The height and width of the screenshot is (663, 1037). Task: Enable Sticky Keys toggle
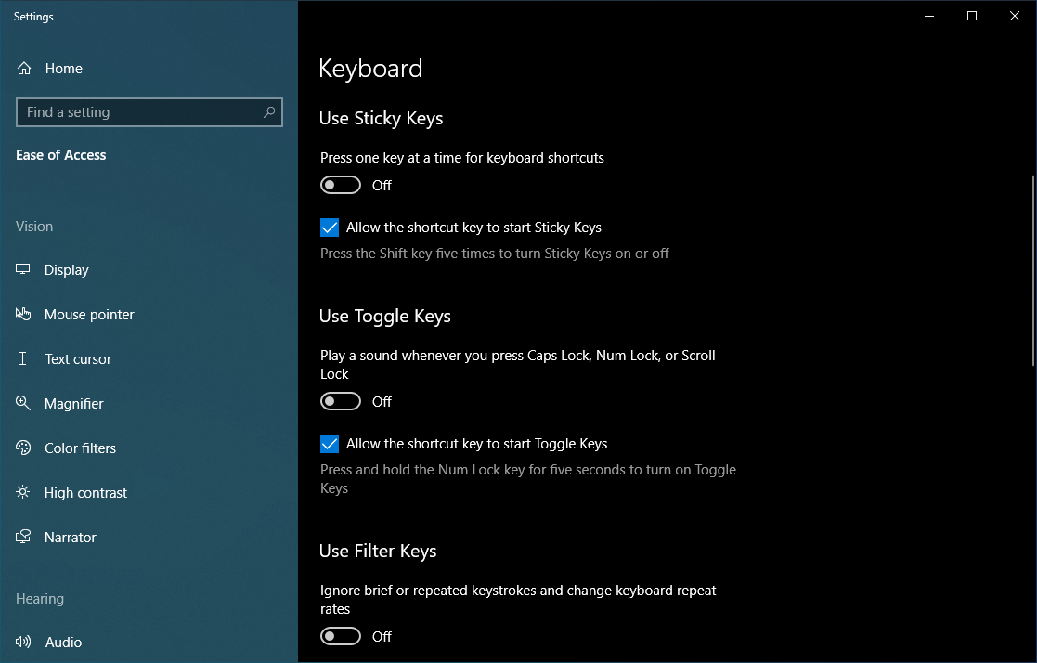[341, 185]
